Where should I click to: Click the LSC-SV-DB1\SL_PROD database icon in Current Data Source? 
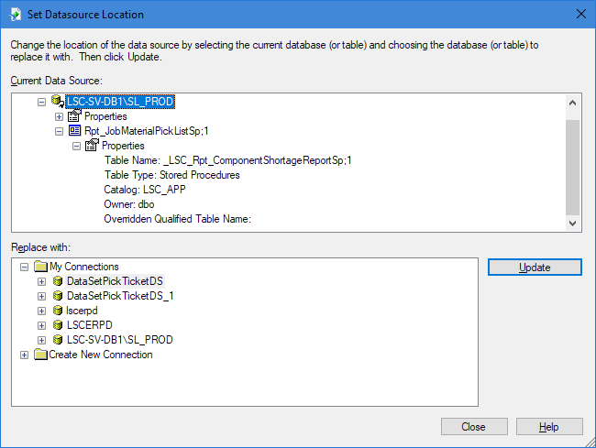click(58, 102)
